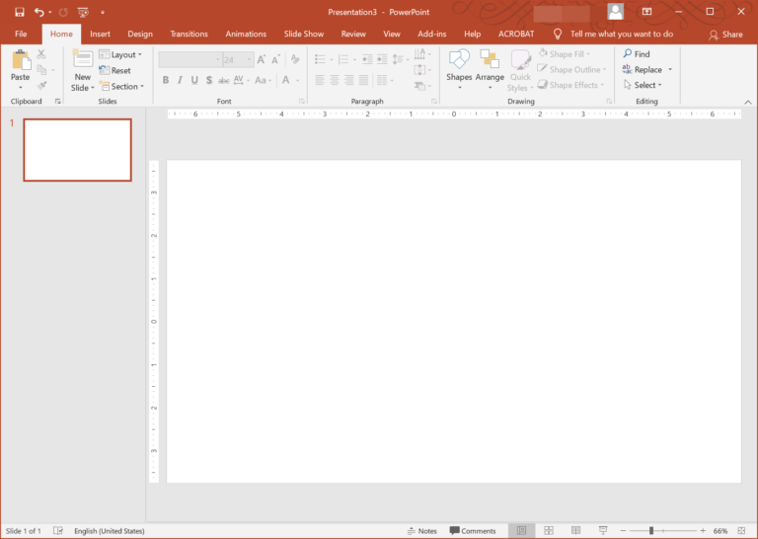This screenshot has width=758, height=539.
Task: Click the Paste clipboard icon
Action: tap(20, 61)
